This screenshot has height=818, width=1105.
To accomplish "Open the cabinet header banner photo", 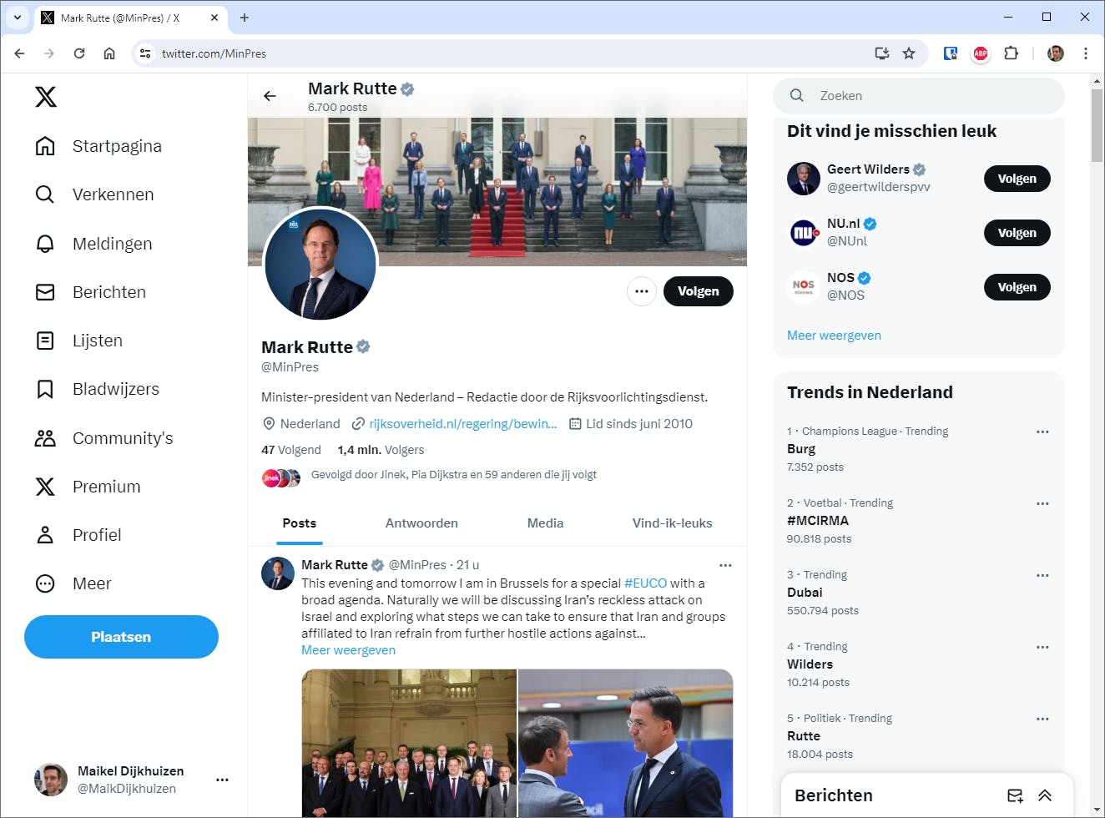I will pyautogui.click(x=497, y=191).
